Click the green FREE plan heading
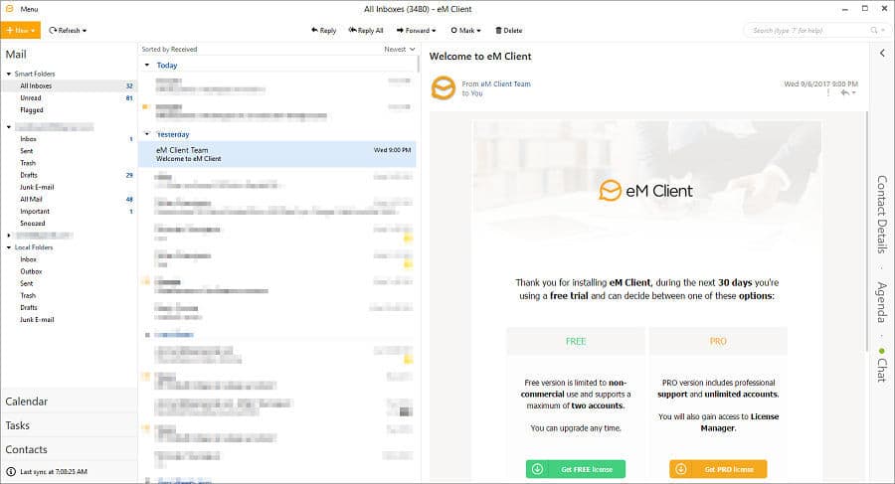This screenshot has height=484, width=895. click(576, 341)
